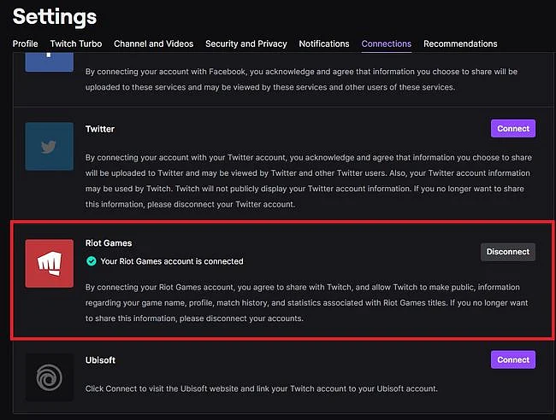
Task: Disconnect the Riot Games account
Action: [x=508, y=252]
